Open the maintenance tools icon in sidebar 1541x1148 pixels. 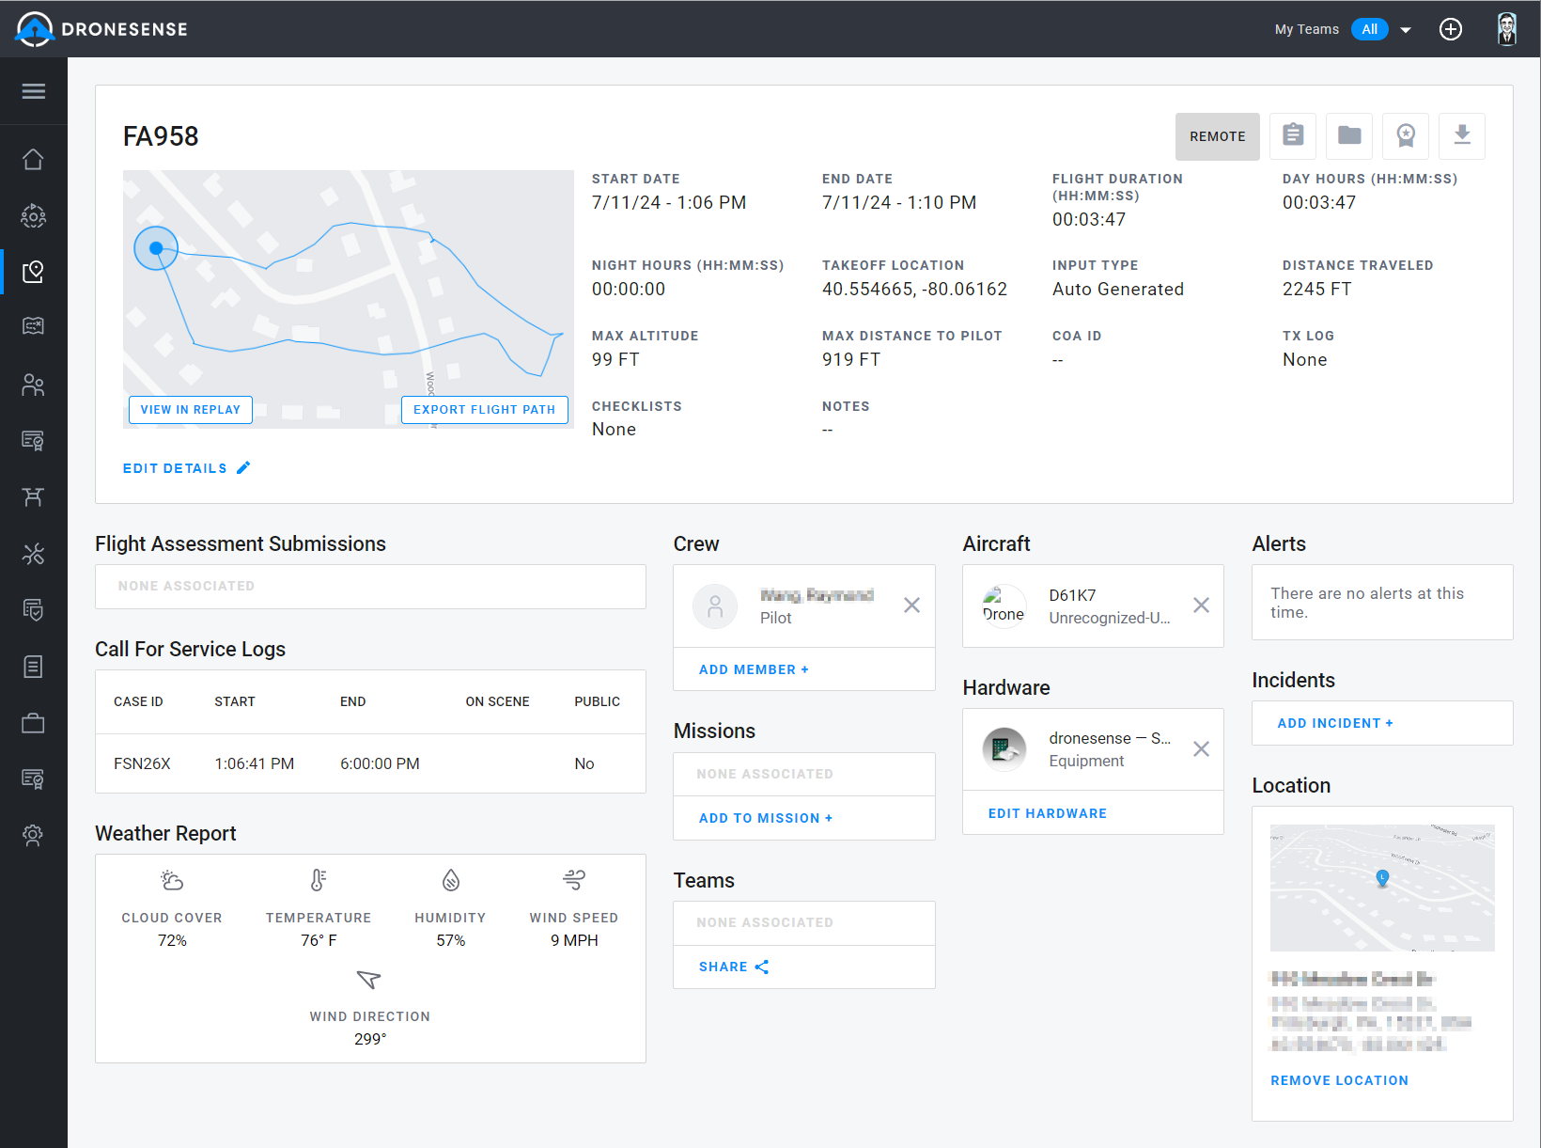click(x=33, y=554)
